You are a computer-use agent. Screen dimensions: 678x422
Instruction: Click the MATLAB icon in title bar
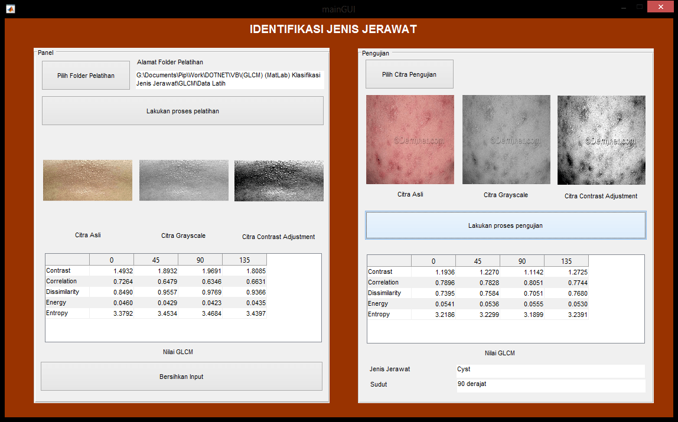[11, 8]
